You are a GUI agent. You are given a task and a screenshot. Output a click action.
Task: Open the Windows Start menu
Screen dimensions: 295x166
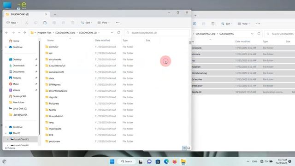[112, 161]
